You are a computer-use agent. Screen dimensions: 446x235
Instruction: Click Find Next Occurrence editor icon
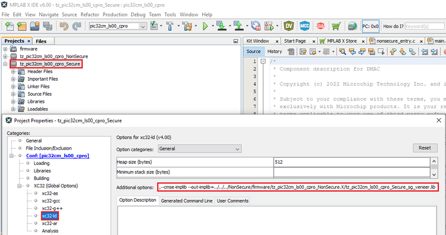pyautogui.click(x=362, y=52)
